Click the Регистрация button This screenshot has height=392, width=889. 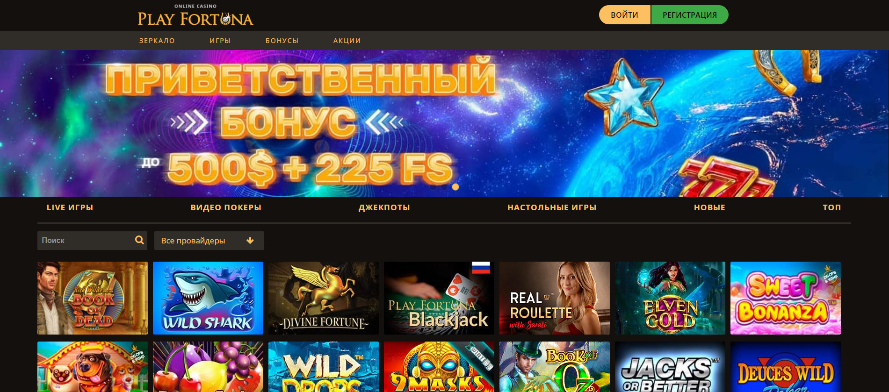[690, 15]
